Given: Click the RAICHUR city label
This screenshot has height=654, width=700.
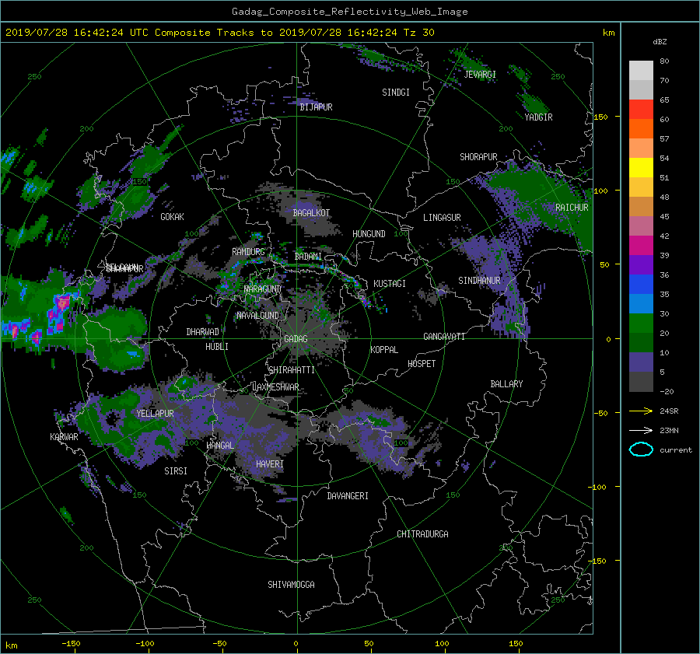Looking at the screenshot, I should 572,208.
